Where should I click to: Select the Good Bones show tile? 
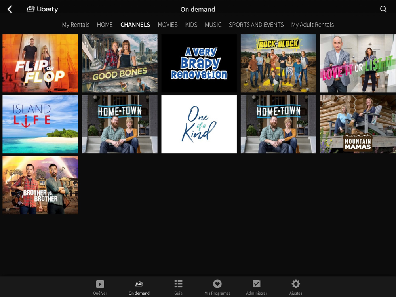pos(120,63)
